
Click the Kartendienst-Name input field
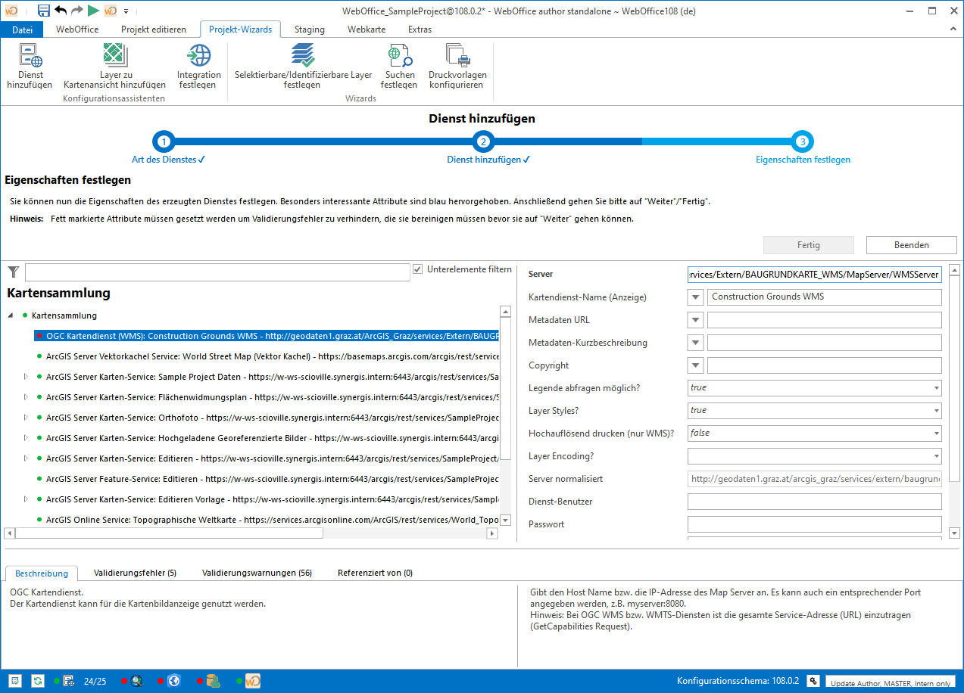tap(824, 297)
